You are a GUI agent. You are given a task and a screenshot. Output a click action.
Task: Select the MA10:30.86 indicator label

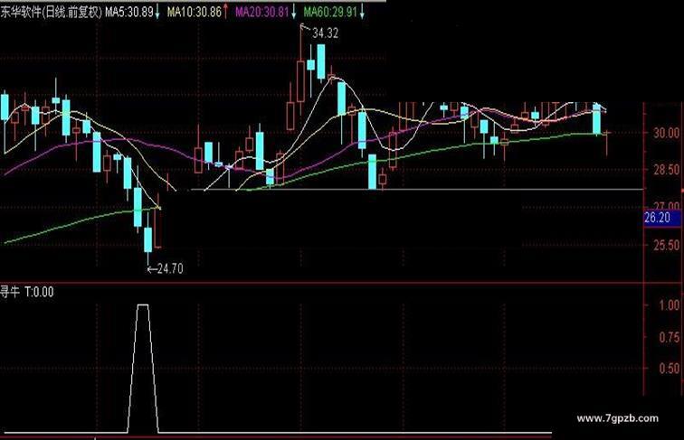195,12
